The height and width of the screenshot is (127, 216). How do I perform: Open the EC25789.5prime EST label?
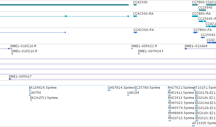[147, 88]
